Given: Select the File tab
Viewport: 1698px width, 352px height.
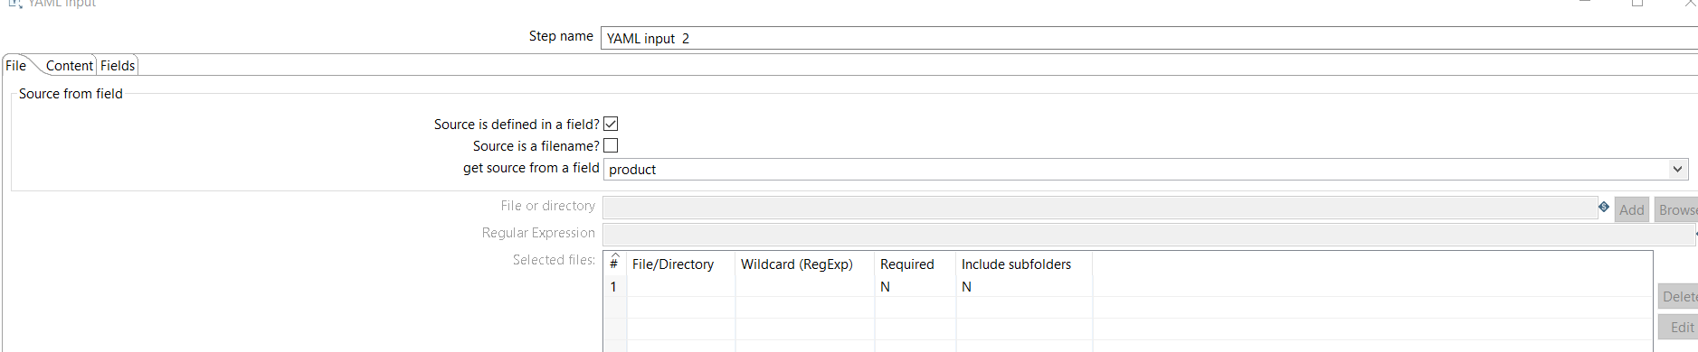Looking at the screenshot, I should pos(16,66).
